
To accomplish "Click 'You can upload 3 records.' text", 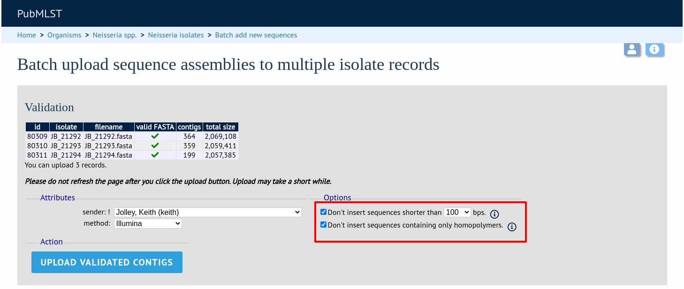I will pyautogui.click(x=66, y=165).
